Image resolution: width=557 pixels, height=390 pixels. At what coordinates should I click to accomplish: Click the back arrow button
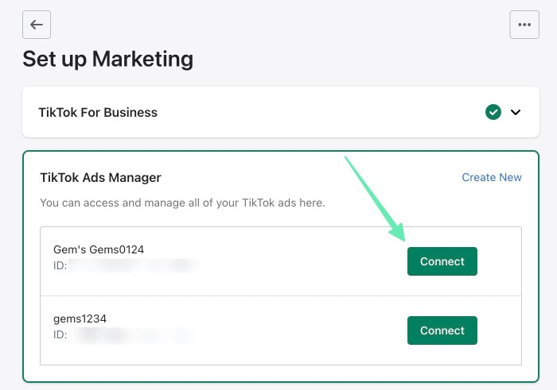coord(37,25)
